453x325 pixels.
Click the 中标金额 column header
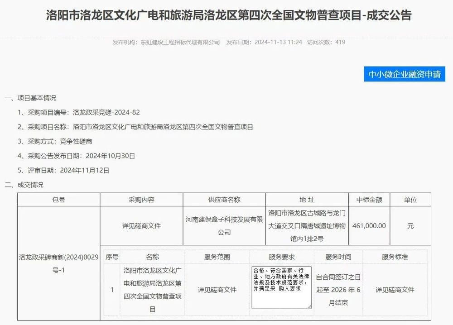pyautogui.click(x=369, y=200)
